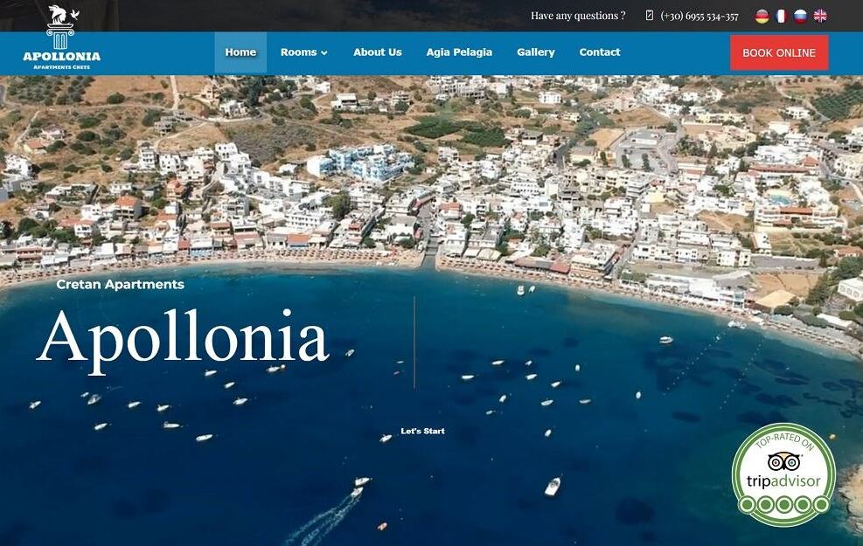Call the phone number (+30) 6955 534-357
The height and width of the screenshot is (546, 863).
click(x=699, y=16)
